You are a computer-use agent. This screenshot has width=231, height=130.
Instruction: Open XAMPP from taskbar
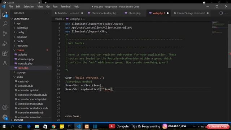pyautogui.click(x=87, y=126)
